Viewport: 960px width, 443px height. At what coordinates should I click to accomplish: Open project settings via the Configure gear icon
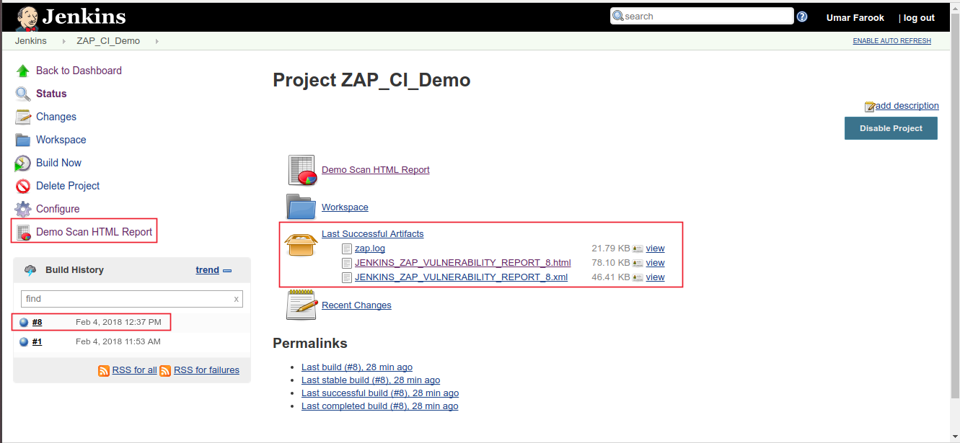click(x=23, y=209)
